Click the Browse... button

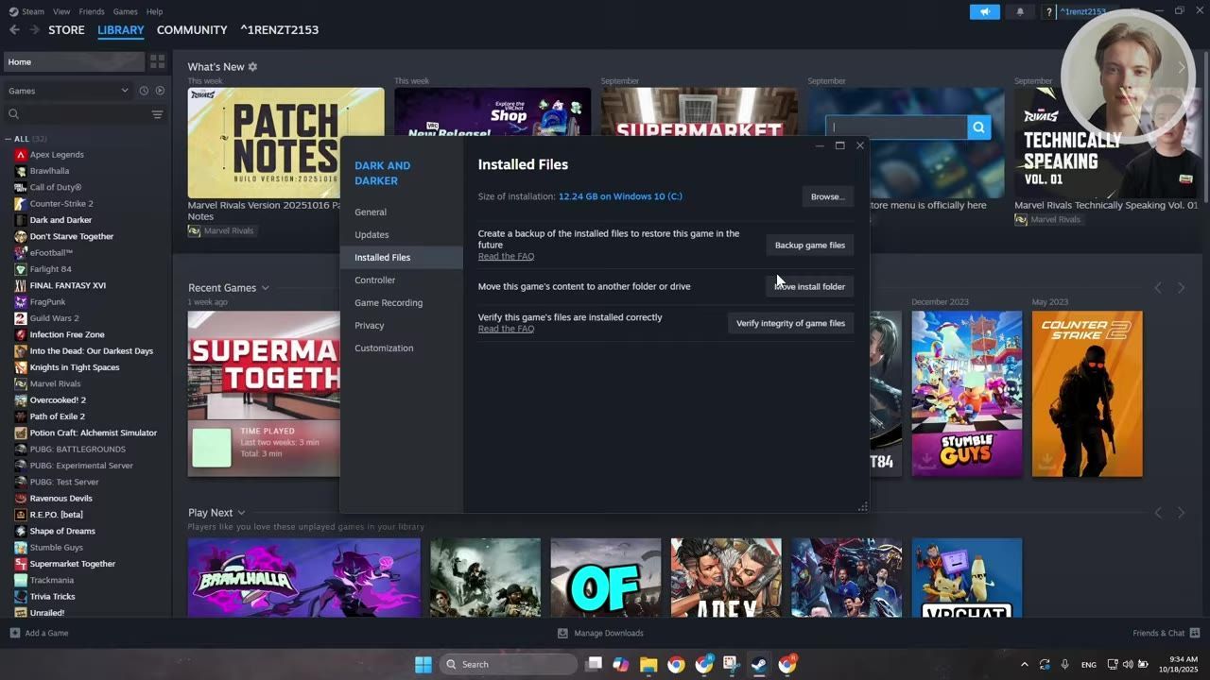[827, 196]
